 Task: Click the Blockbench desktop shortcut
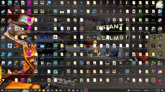[x=10, y=64]
